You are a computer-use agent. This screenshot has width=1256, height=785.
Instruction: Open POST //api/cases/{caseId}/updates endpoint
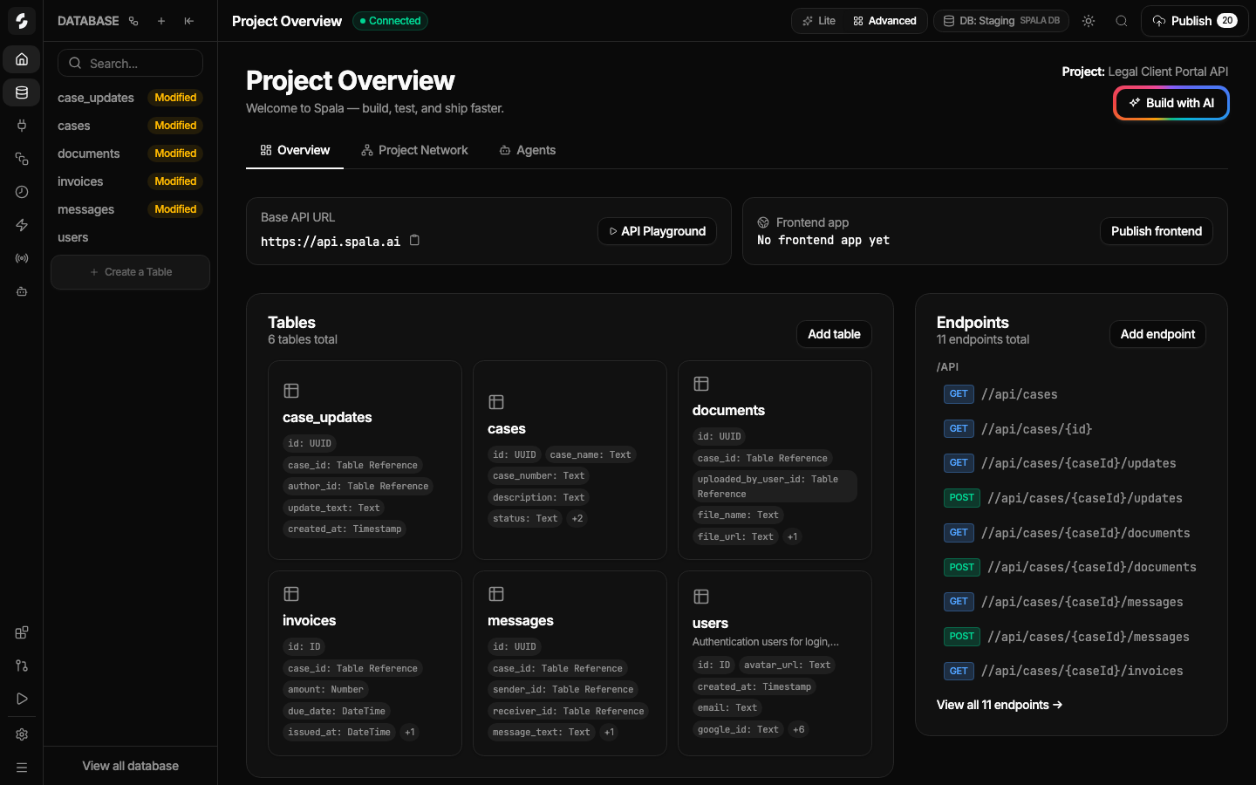click(x=1071, y=498)
